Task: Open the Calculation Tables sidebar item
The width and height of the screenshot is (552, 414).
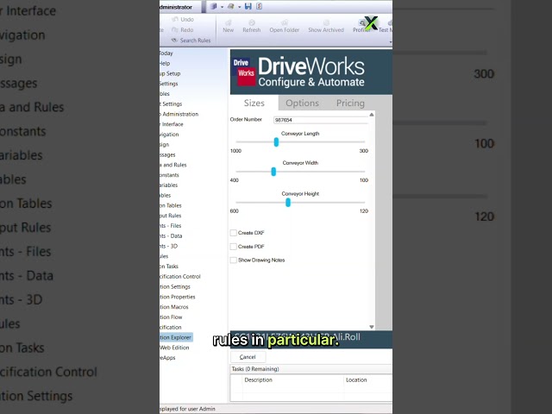Action: [171, 205]
